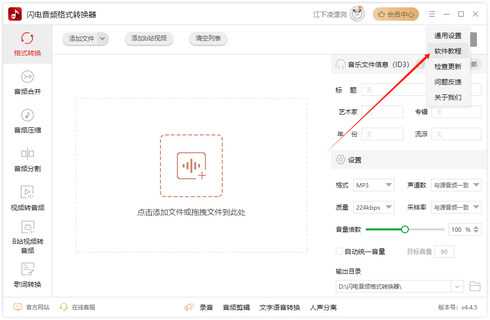The width and height of the screenshot is (490, 320).
Task: Expand the 声道数 dropdown
Action: pyautogui.click(x=456, y=185)
